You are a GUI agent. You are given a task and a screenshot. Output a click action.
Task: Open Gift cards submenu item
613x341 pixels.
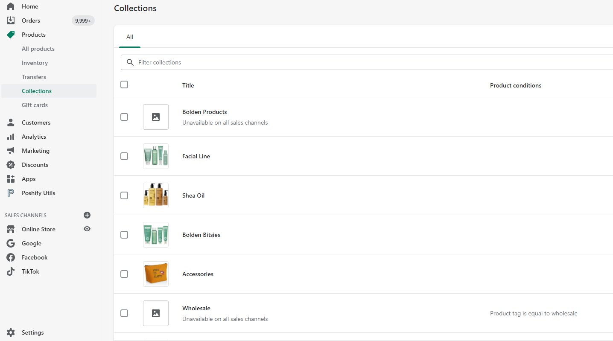pos(35,105)
